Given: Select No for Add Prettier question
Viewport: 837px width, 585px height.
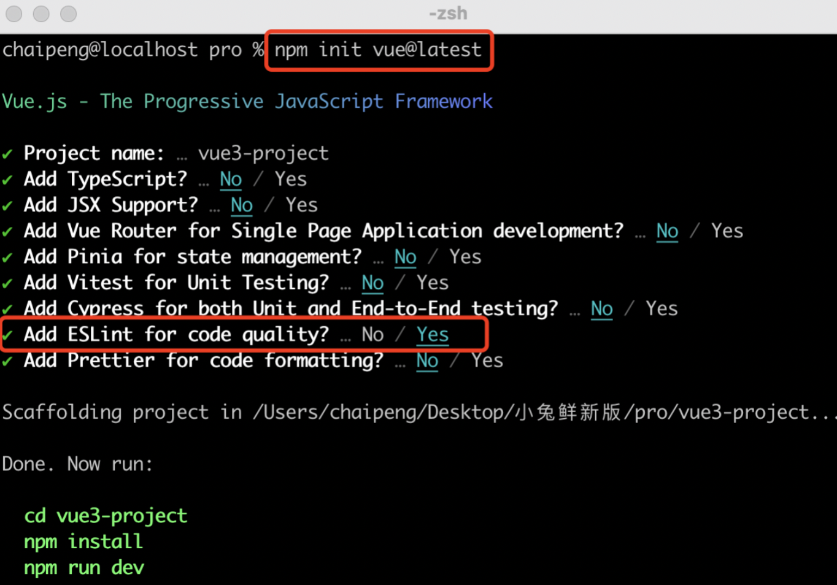Looking at the screenshot, I should 426,361.
